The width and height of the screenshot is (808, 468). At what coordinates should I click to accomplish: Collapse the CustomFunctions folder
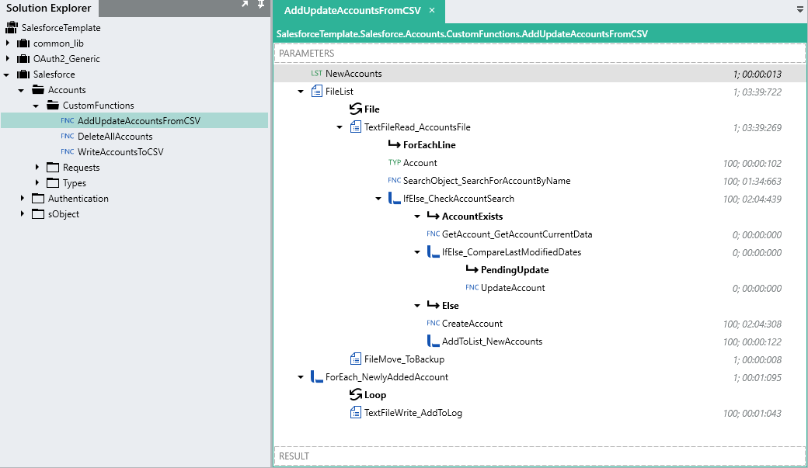point(36,106)
